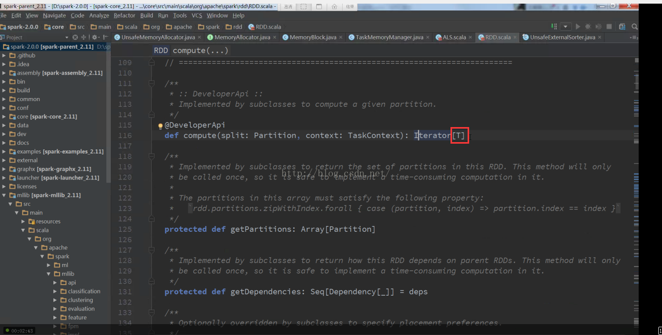Open the run configuration dropdown
Screen dimensions: 662x335
point(566,26)
